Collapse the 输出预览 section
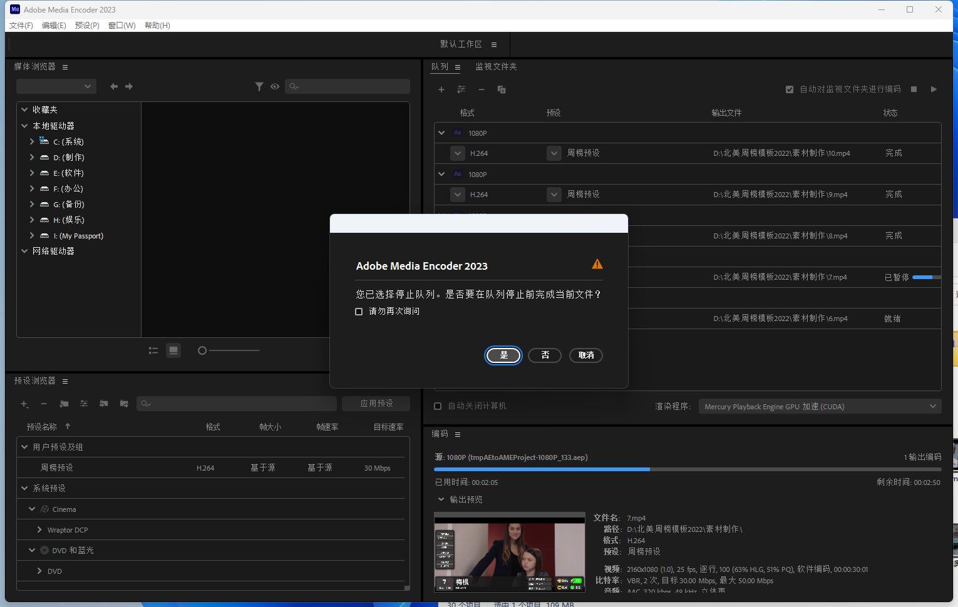This screenshot has width=958, height=607. click(441, 499)
